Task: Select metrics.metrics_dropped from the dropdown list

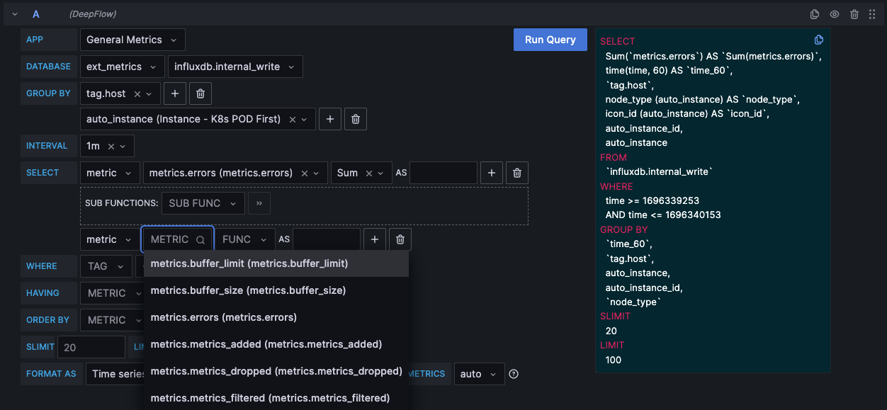Action: pos(276,371)
